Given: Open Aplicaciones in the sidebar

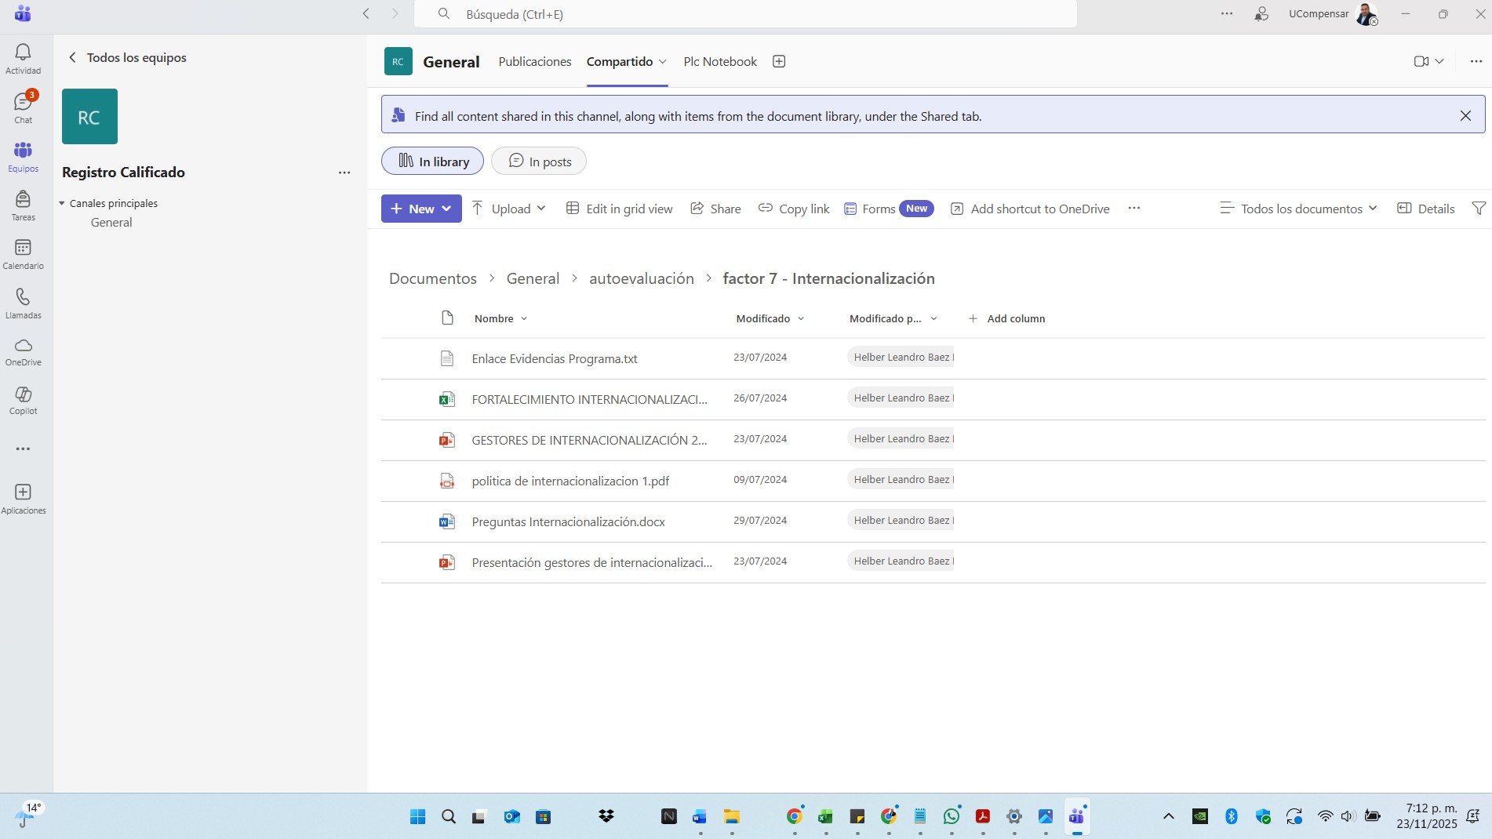Looking at the screenshot, I should click(23, 498).
